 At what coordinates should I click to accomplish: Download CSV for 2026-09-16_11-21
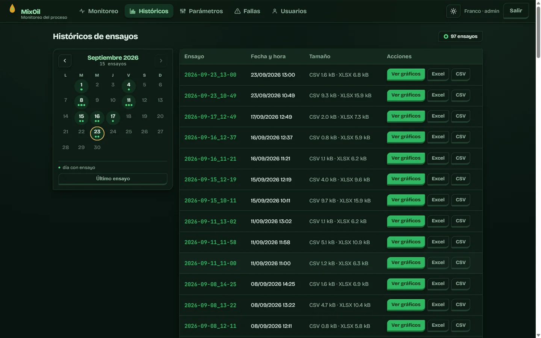point(461,158)
